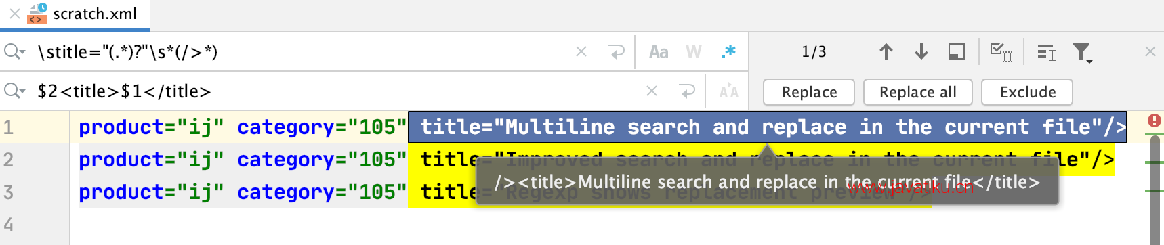Toggle Match Case (Aa) in search field
The width and height of the screenshot is (1164, 245).
[x=659, y=52]
